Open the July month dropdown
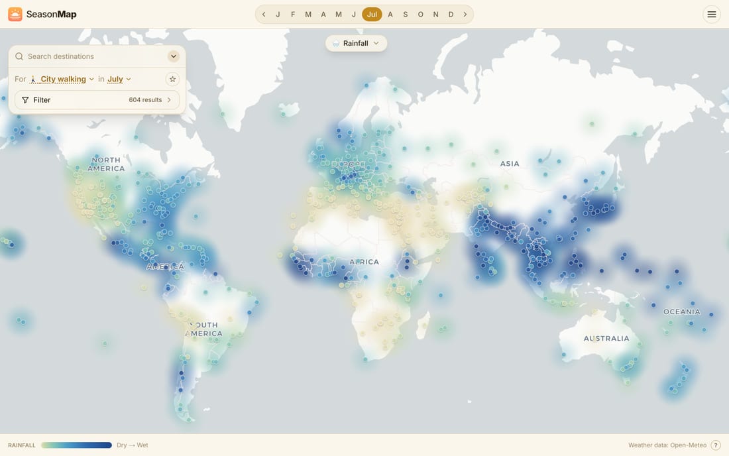This screenshot has height=456, width=729. coord(119,79)
